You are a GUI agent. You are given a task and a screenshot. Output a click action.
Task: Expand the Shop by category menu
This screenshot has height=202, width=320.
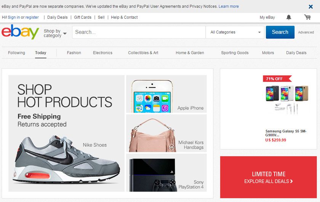pos(55,33)
